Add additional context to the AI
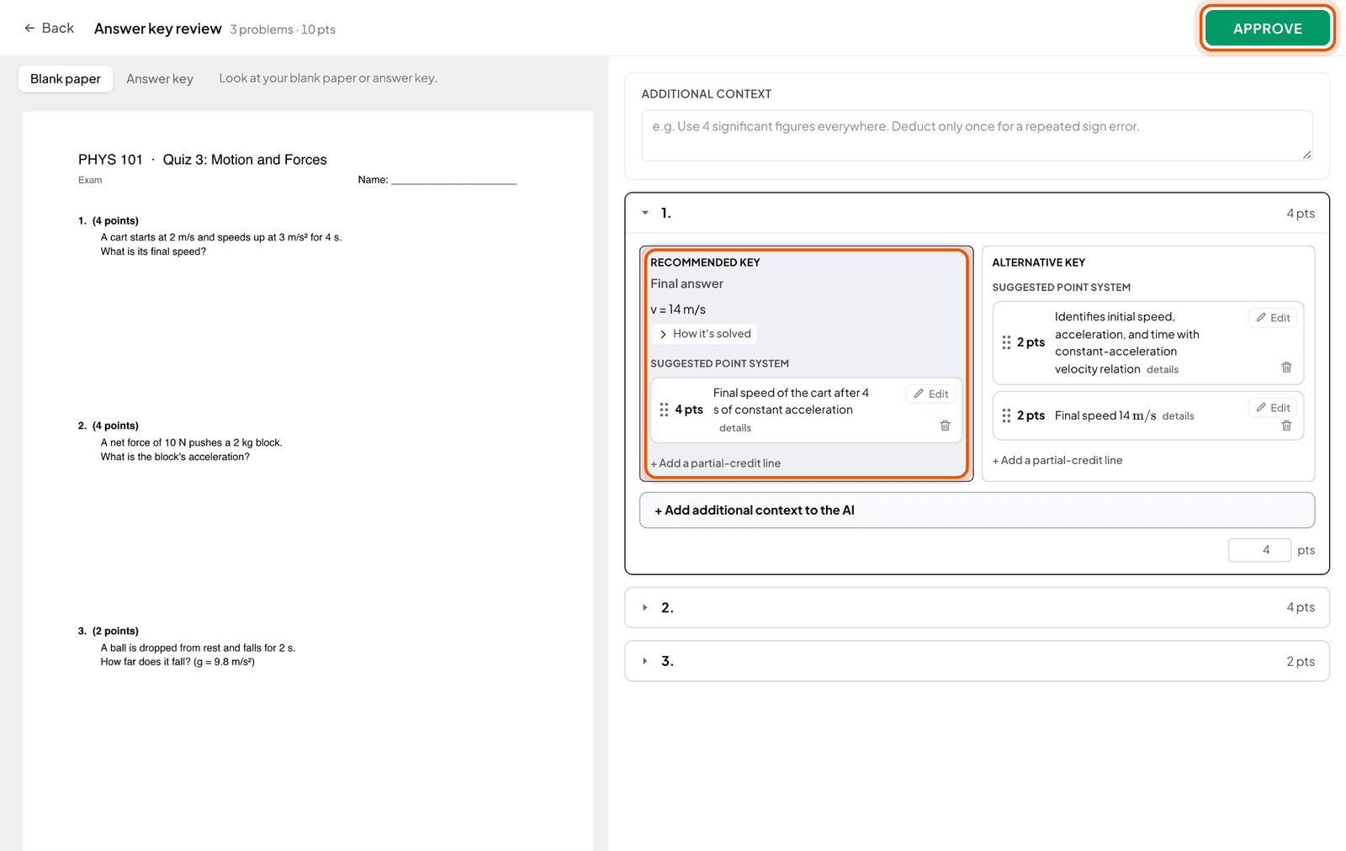Image resolution: width=1346 pixels, height=851 pixels. 977,510
